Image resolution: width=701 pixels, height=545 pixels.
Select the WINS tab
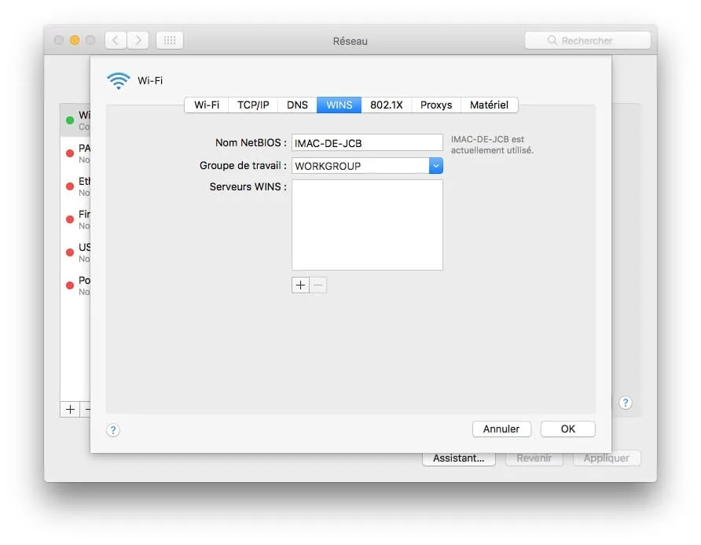coord(339,105)
